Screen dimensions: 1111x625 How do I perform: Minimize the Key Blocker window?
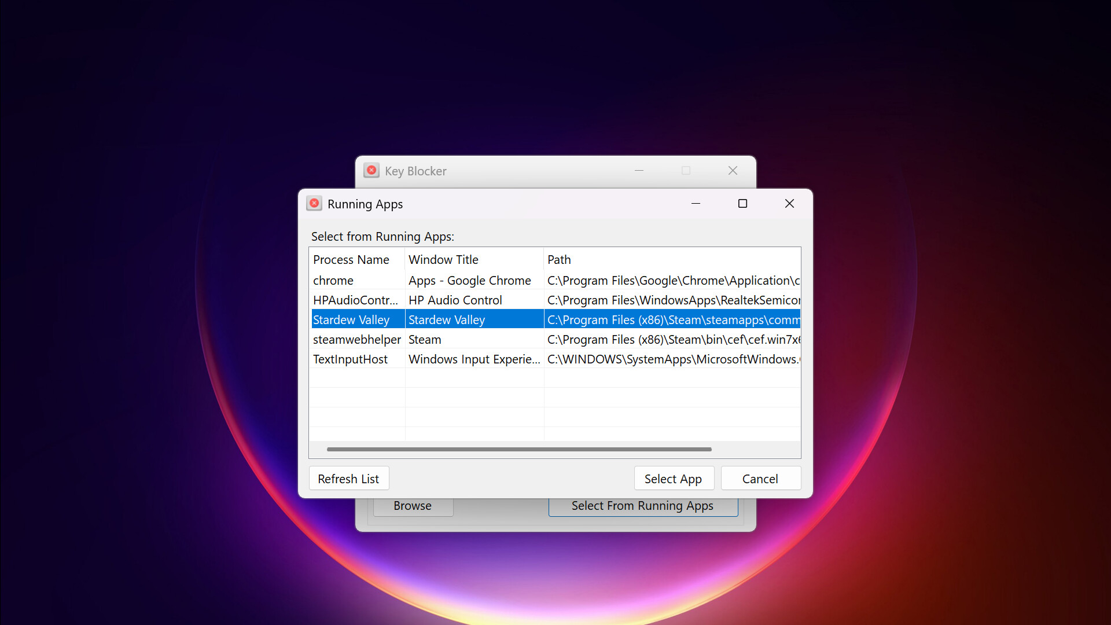[639, 170]
